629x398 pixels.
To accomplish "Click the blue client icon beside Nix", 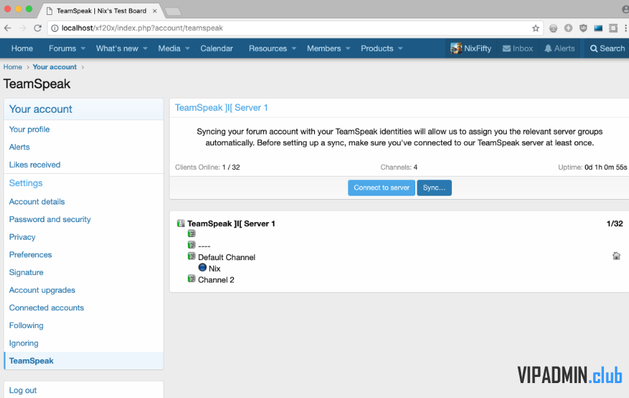I will click(203, 268).
